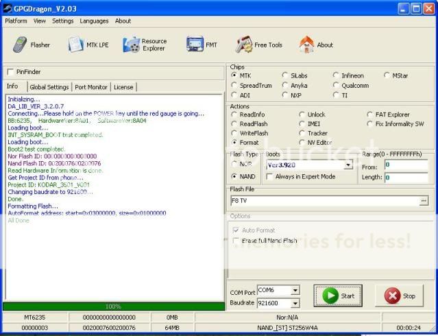Browse for flash file with ellipsis button
The image size is (438, 336).
pos(424,201)
